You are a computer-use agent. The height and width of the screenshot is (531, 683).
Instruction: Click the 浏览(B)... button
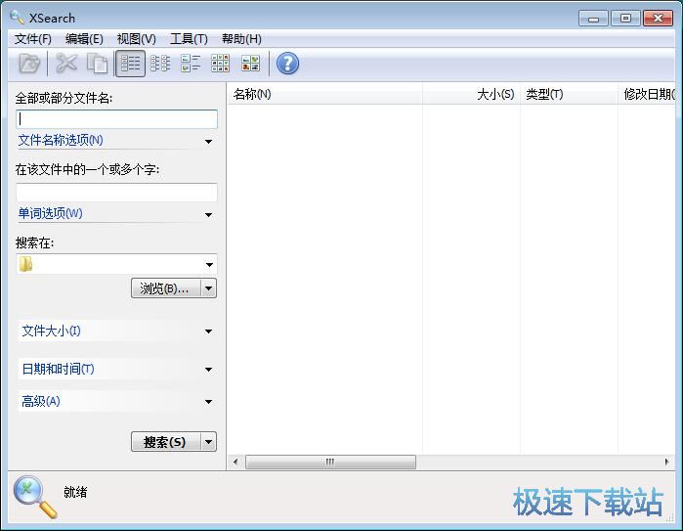(x=166, y=288)
